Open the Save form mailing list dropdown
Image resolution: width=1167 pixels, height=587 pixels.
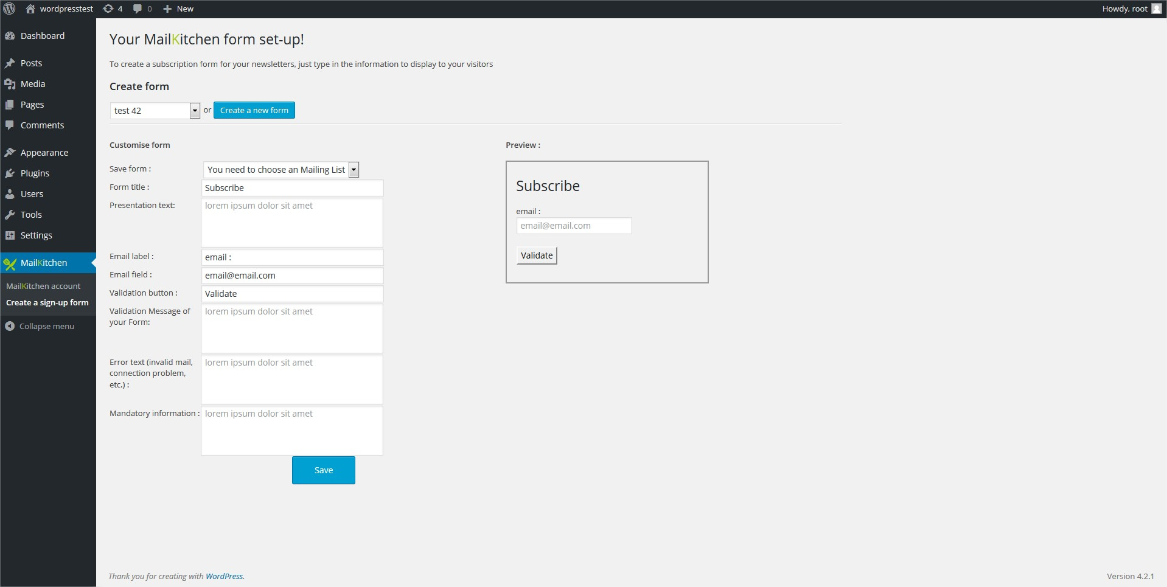[281, 170]
